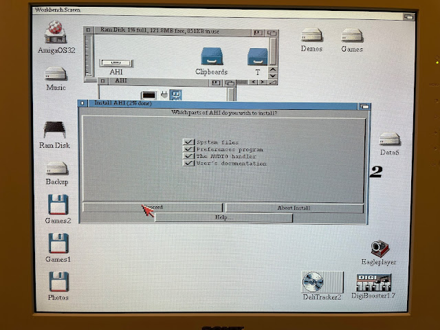Image resolution: width=440 pixels, height=330 pixels.
Task: Select the DigiBooster1.7 icon
Action: pos(374,283)
